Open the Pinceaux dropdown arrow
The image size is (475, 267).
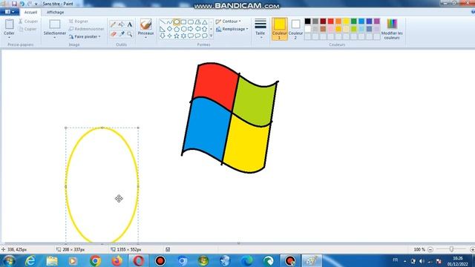click(145, 38)
